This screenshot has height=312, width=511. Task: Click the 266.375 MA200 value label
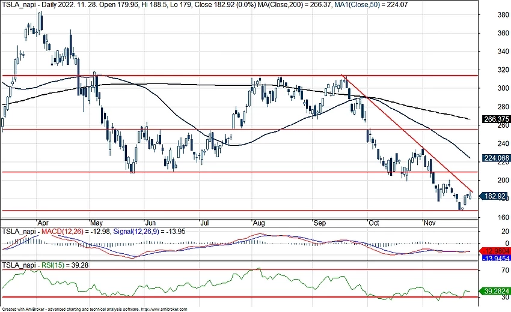(x=495, y=119)
